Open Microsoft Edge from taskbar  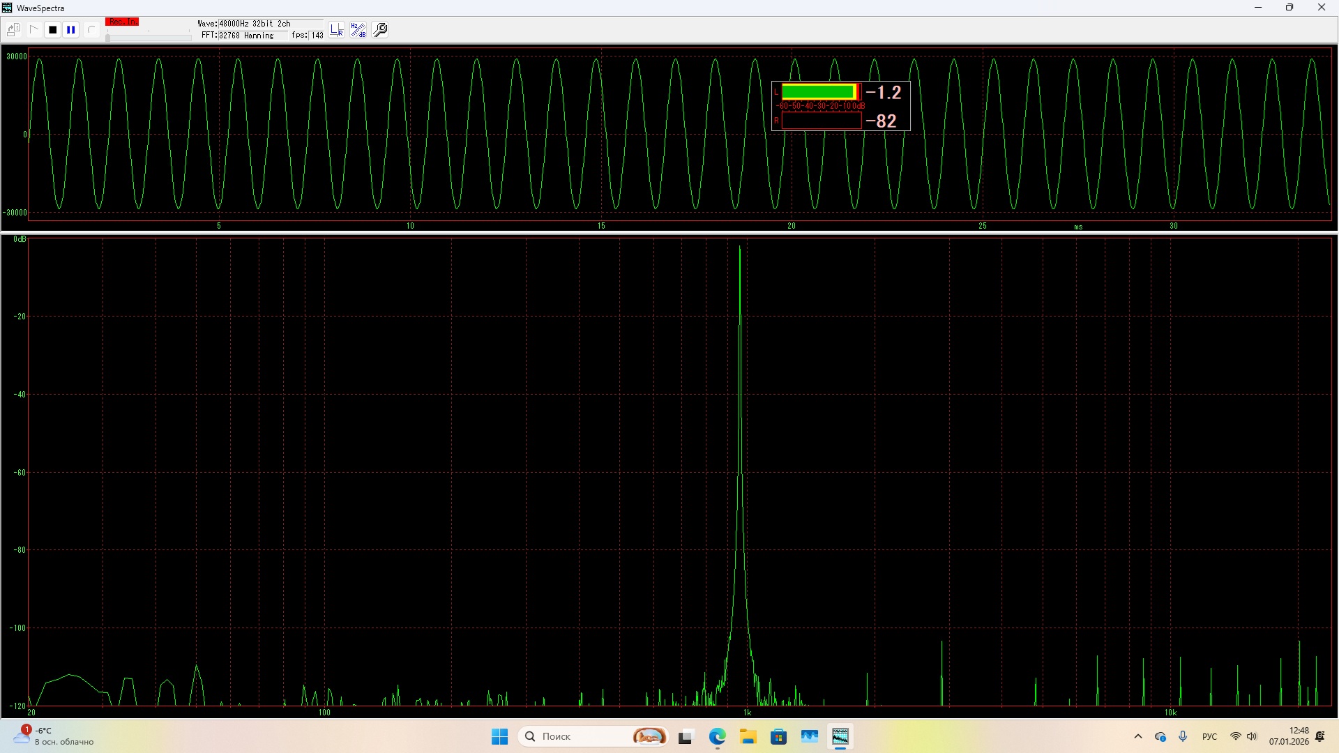click(x=717, y=736)
